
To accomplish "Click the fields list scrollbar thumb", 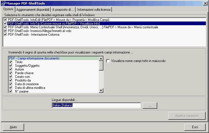I will tap(101, 65).
